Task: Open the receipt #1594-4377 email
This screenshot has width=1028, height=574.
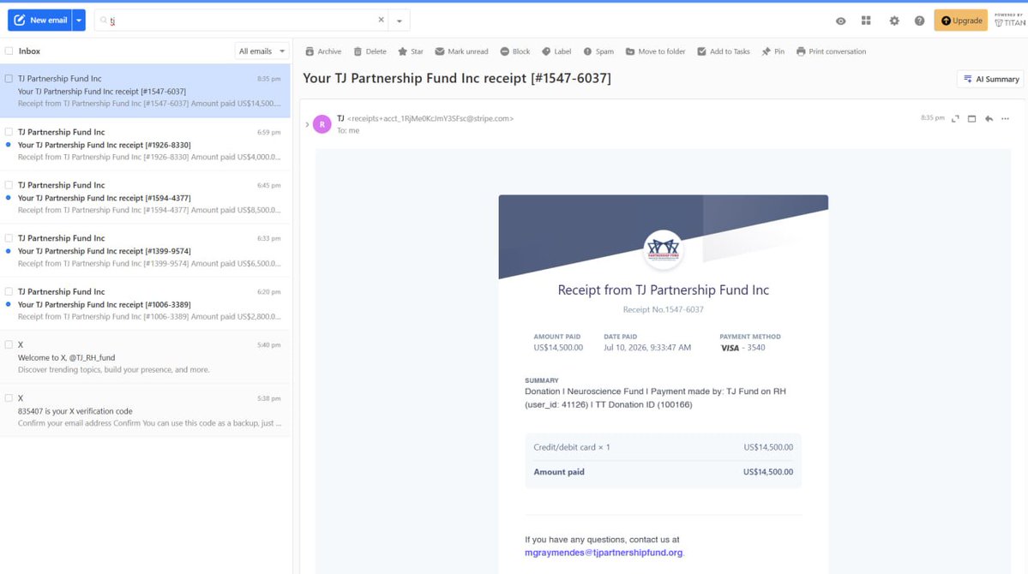Action: 146,197
